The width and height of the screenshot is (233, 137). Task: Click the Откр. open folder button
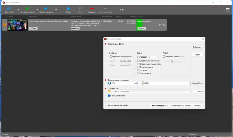[x=200, y=92]
